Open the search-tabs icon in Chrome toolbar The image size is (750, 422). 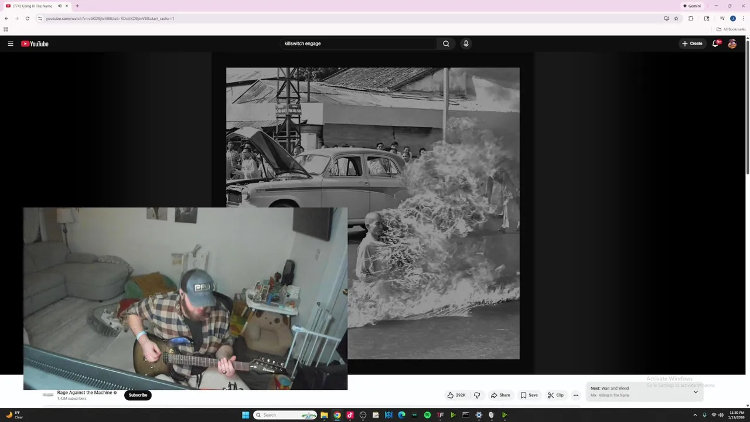pos(707,18)
